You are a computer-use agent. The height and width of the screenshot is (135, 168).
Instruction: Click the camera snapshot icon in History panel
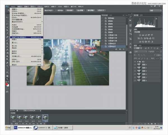coord(120,49)
